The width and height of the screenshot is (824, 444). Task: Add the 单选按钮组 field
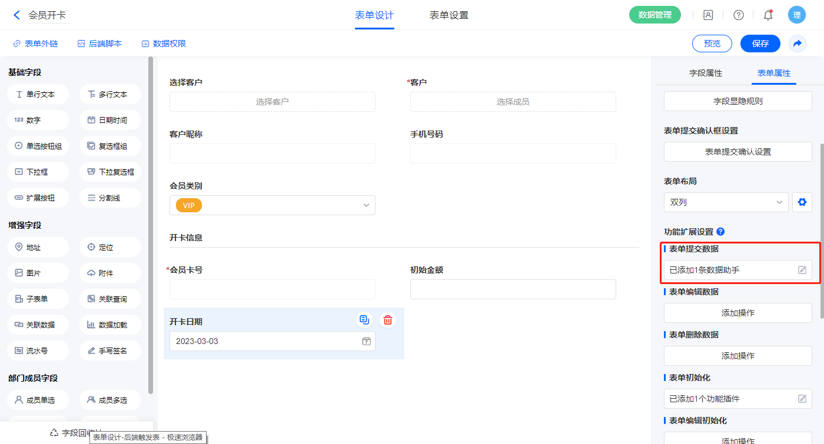[x=38, y=146]
